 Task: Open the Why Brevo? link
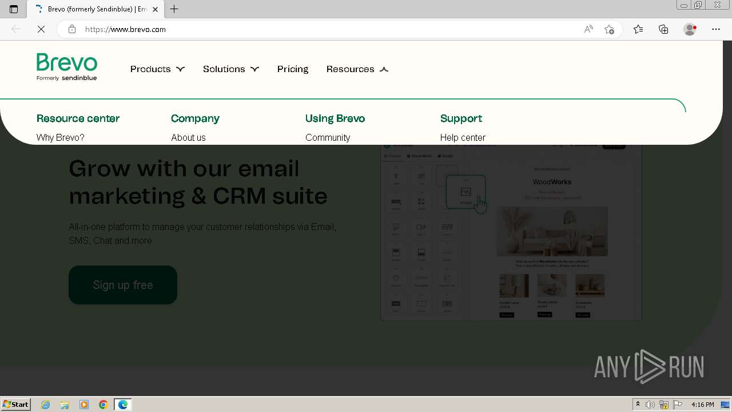[61, 137]
